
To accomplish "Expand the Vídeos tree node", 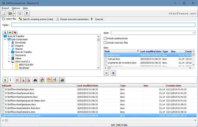I will coord(9,58).
